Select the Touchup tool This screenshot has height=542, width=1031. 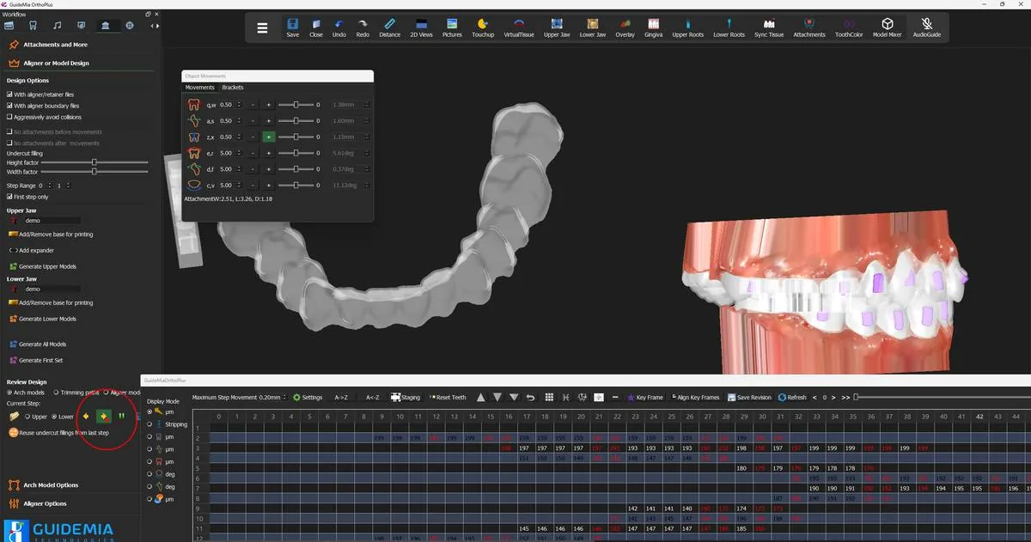point(483,27)
